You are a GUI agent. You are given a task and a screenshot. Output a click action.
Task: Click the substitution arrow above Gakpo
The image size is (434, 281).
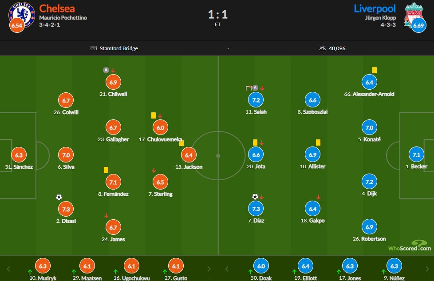click(x=318, y=197)
